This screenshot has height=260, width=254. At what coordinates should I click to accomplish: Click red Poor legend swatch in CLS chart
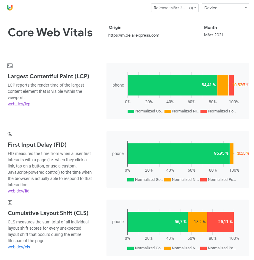tap(203, 248)
